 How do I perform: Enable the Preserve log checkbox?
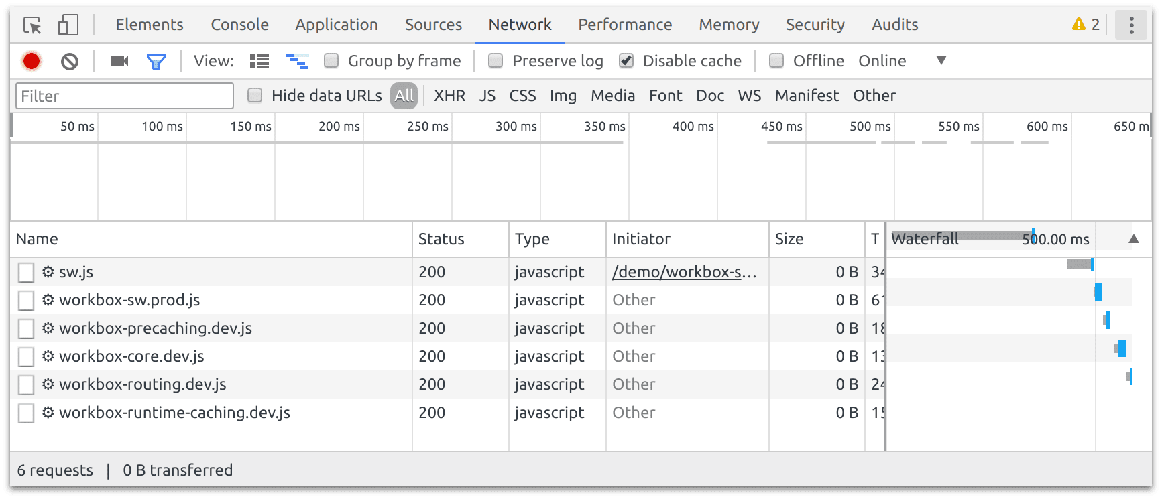pos(496,61)
